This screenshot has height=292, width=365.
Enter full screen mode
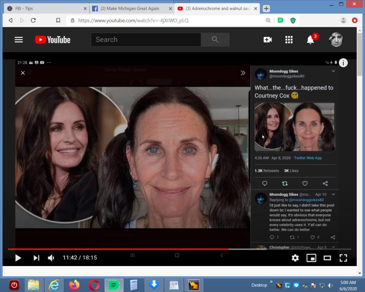343,258
